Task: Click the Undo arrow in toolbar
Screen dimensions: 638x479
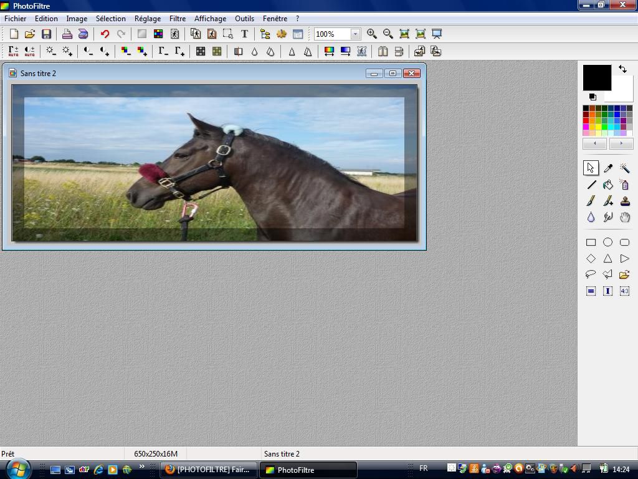Action: point(105,34)
